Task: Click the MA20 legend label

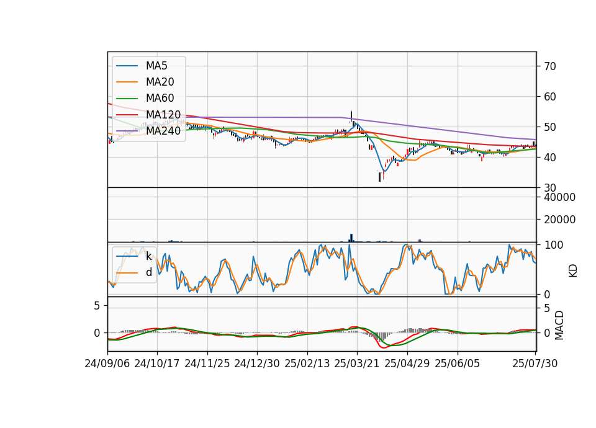Action: pyautogui.click(x=160, y=82)
